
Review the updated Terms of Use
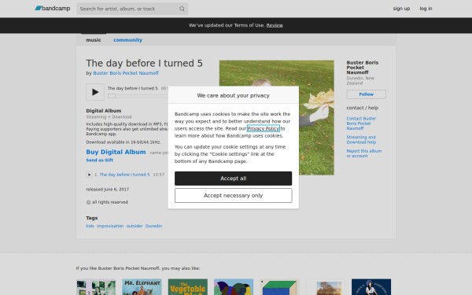click(275, 25)
